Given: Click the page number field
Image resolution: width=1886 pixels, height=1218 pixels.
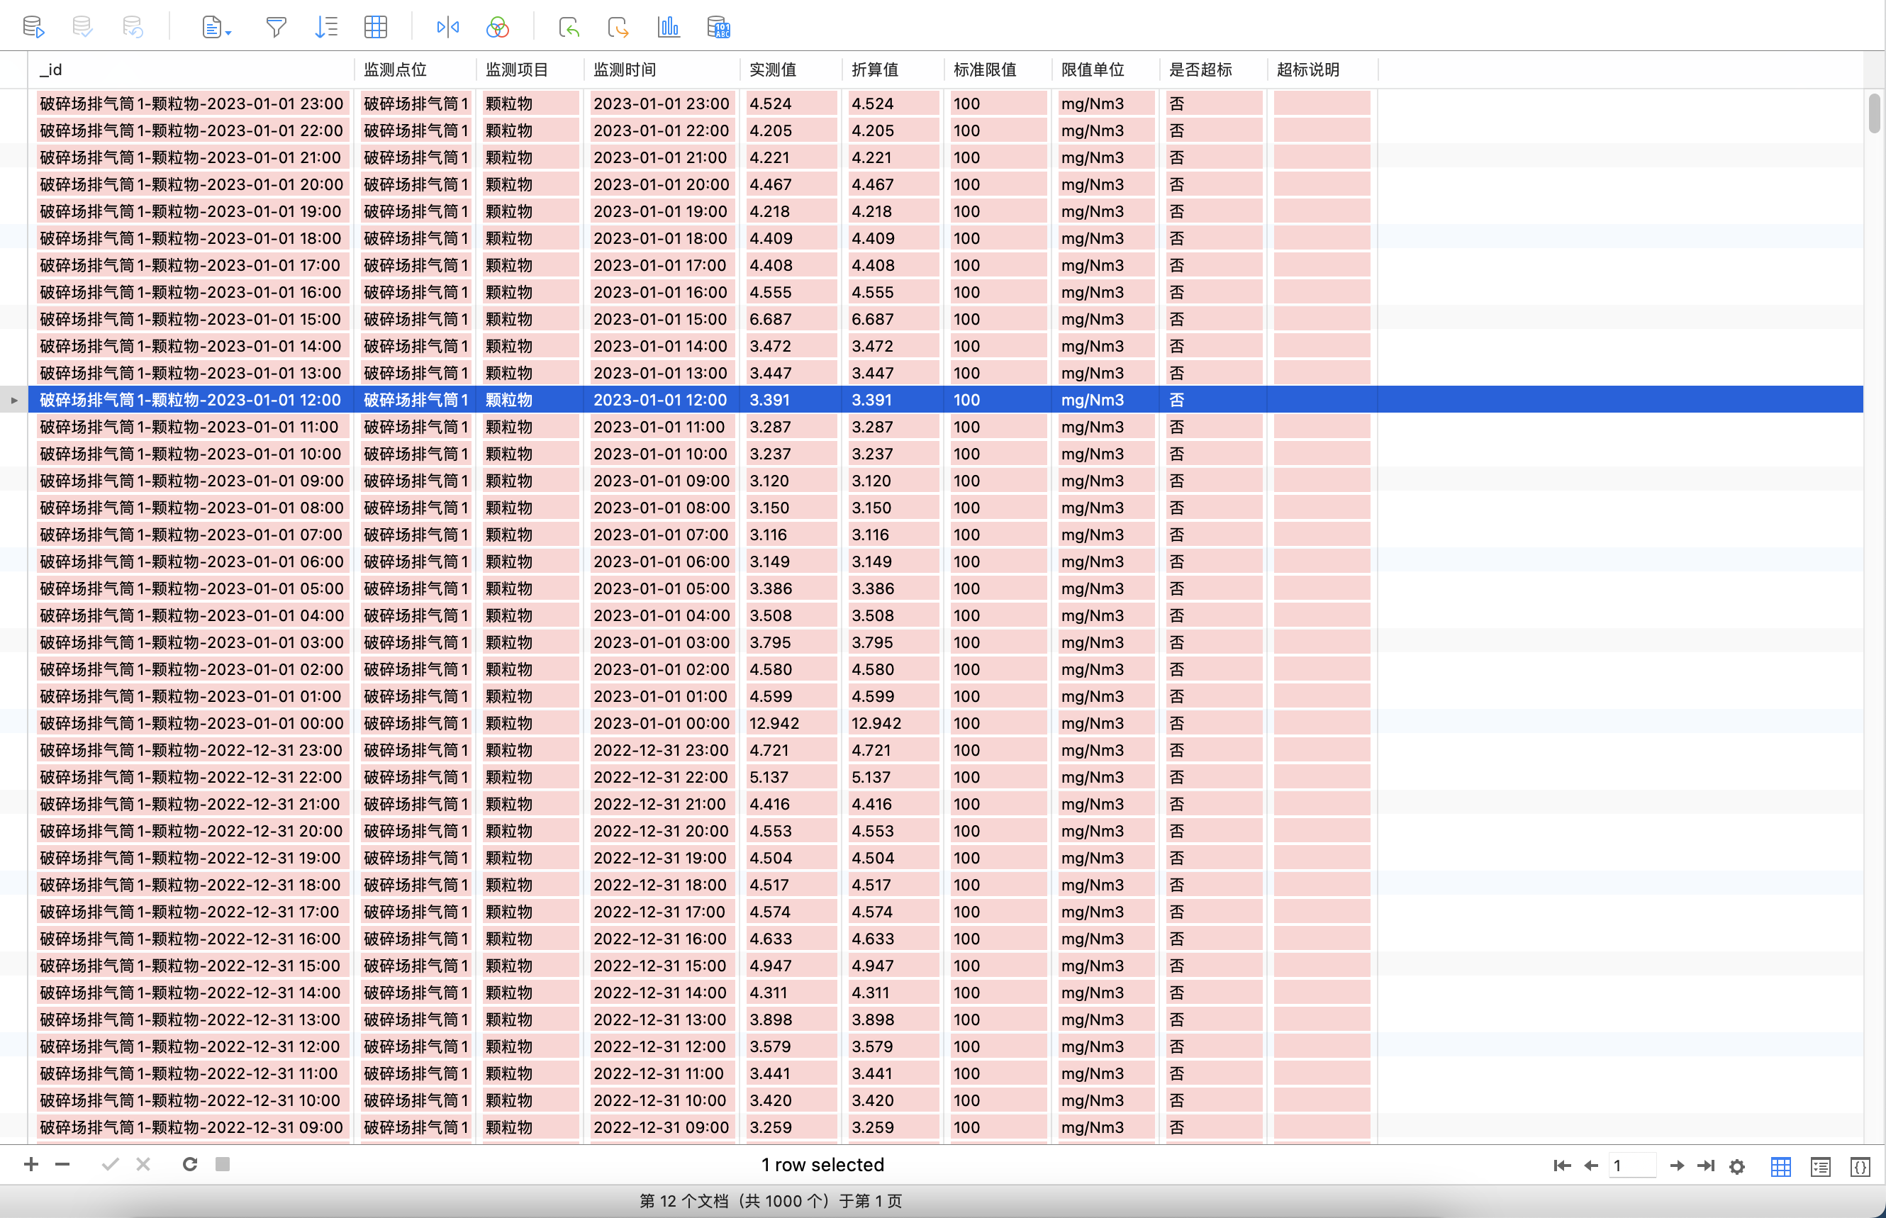Looking at the screenshot, I should [1633, 1166].
